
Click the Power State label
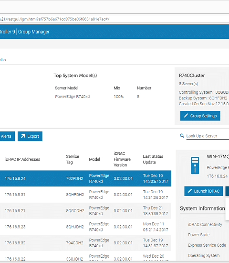point(198,235)
